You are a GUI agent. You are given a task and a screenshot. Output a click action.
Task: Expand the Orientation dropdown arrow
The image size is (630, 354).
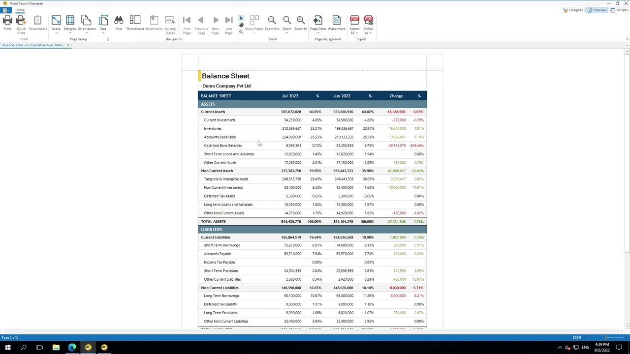[86, 33]
